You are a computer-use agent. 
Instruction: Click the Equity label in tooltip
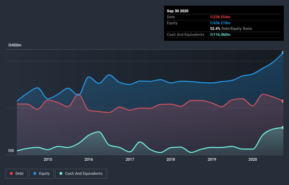pyautogui.click(x=172, y=23)
